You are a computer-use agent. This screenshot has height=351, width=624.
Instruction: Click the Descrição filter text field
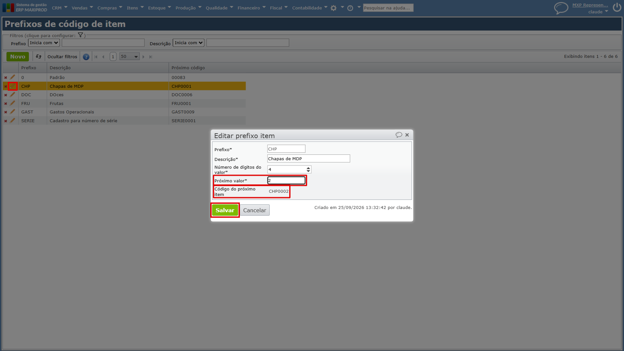pyautogui.click(x=248, y=43)
